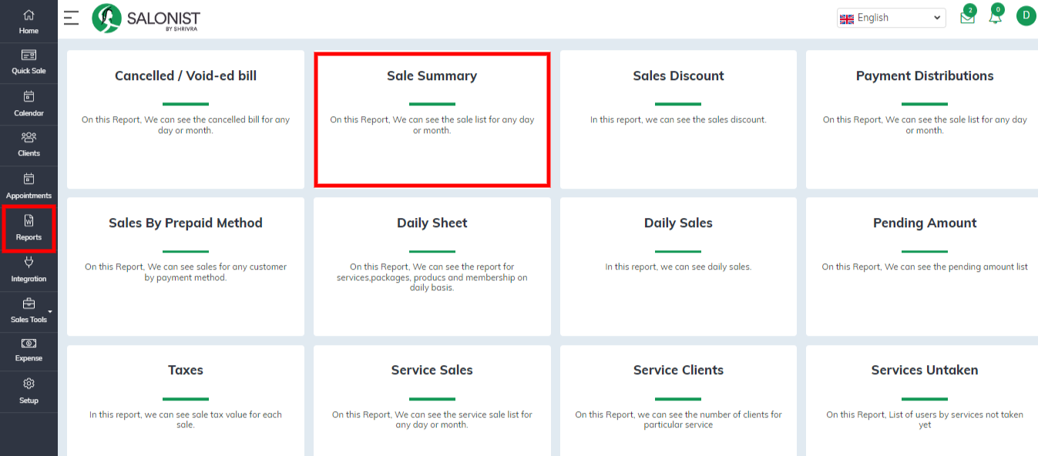Open the Integration plug icon

pos(29,263)
